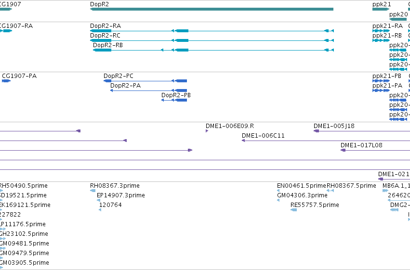Screen dimensions: 410x270
Task: Select the ppk21-RA transcript glyph
Action: (381, 31)
